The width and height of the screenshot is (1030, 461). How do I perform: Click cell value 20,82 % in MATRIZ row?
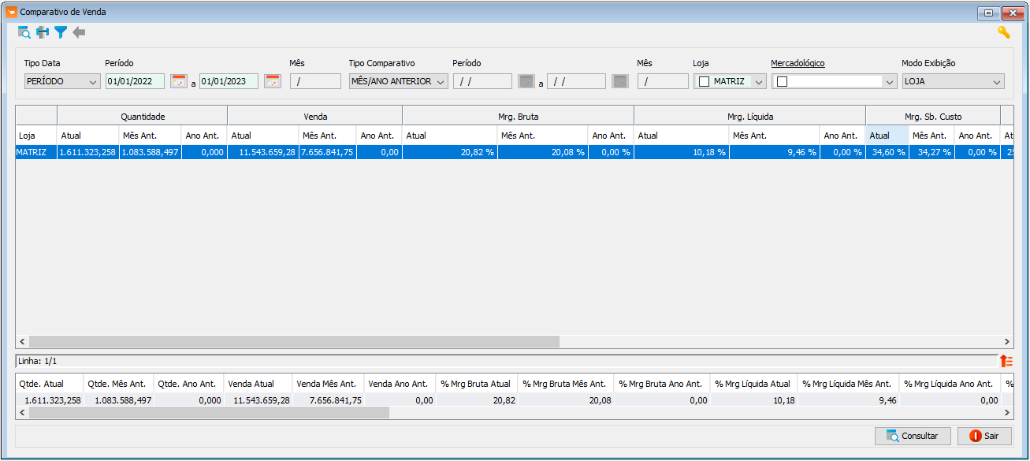point(450,152)
